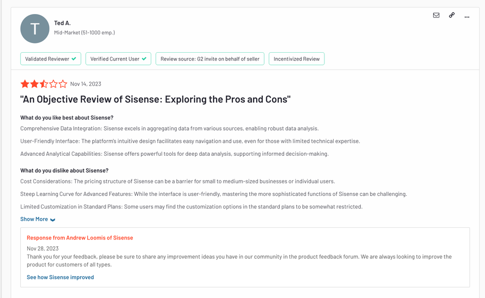Select the Validated Reviewer badge
The image size is (485, 298).
50,59
